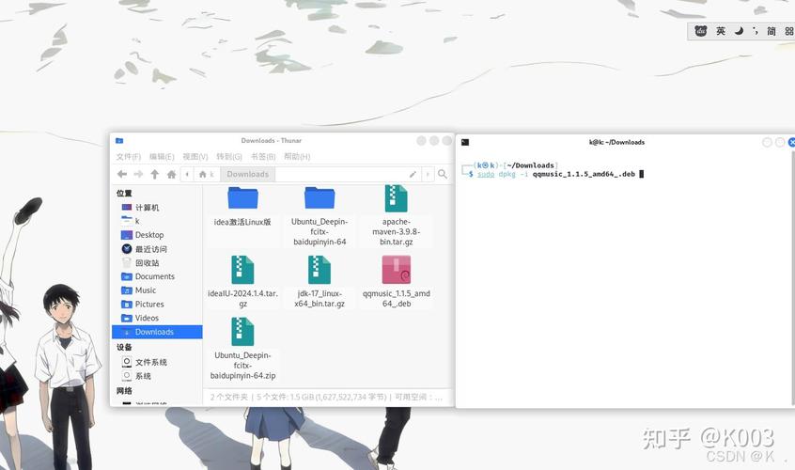
Task: Open search using the magnifier icon
Action: click(443, 175)
